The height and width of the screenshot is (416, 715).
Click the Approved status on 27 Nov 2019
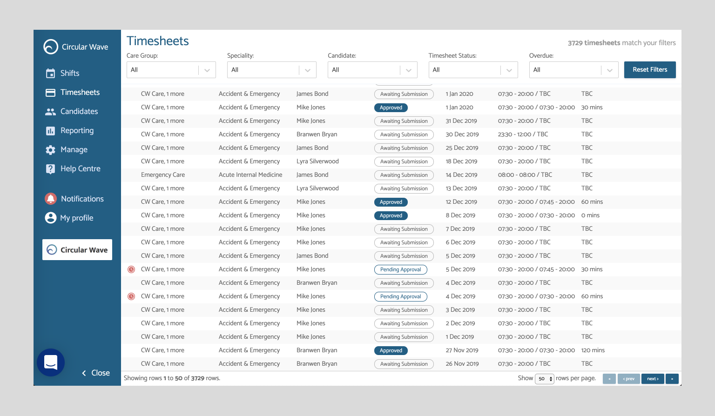(x=391, y=350)
